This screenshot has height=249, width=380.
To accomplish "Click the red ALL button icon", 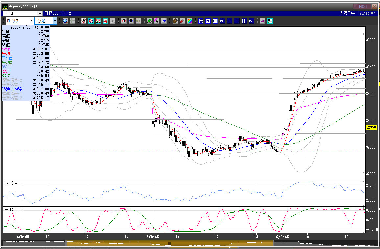I will pos(138,21).
